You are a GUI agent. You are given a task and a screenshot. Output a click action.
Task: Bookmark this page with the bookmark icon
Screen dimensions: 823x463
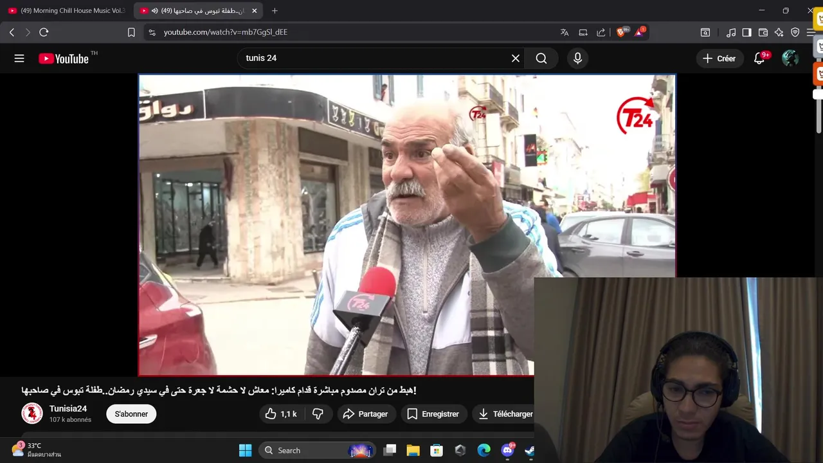[131, 32]
